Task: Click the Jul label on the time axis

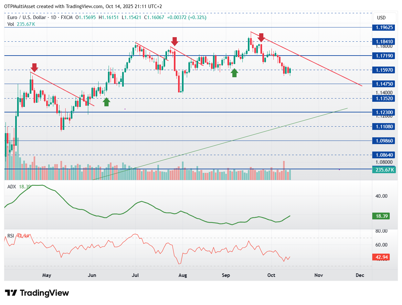Action: (x=135, y=275)
